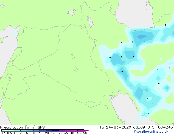
Task: Click the 'Tu 24-03-2026 06..09 UTC (00+345)' timestamp
Action: click(x=137, y=127)
